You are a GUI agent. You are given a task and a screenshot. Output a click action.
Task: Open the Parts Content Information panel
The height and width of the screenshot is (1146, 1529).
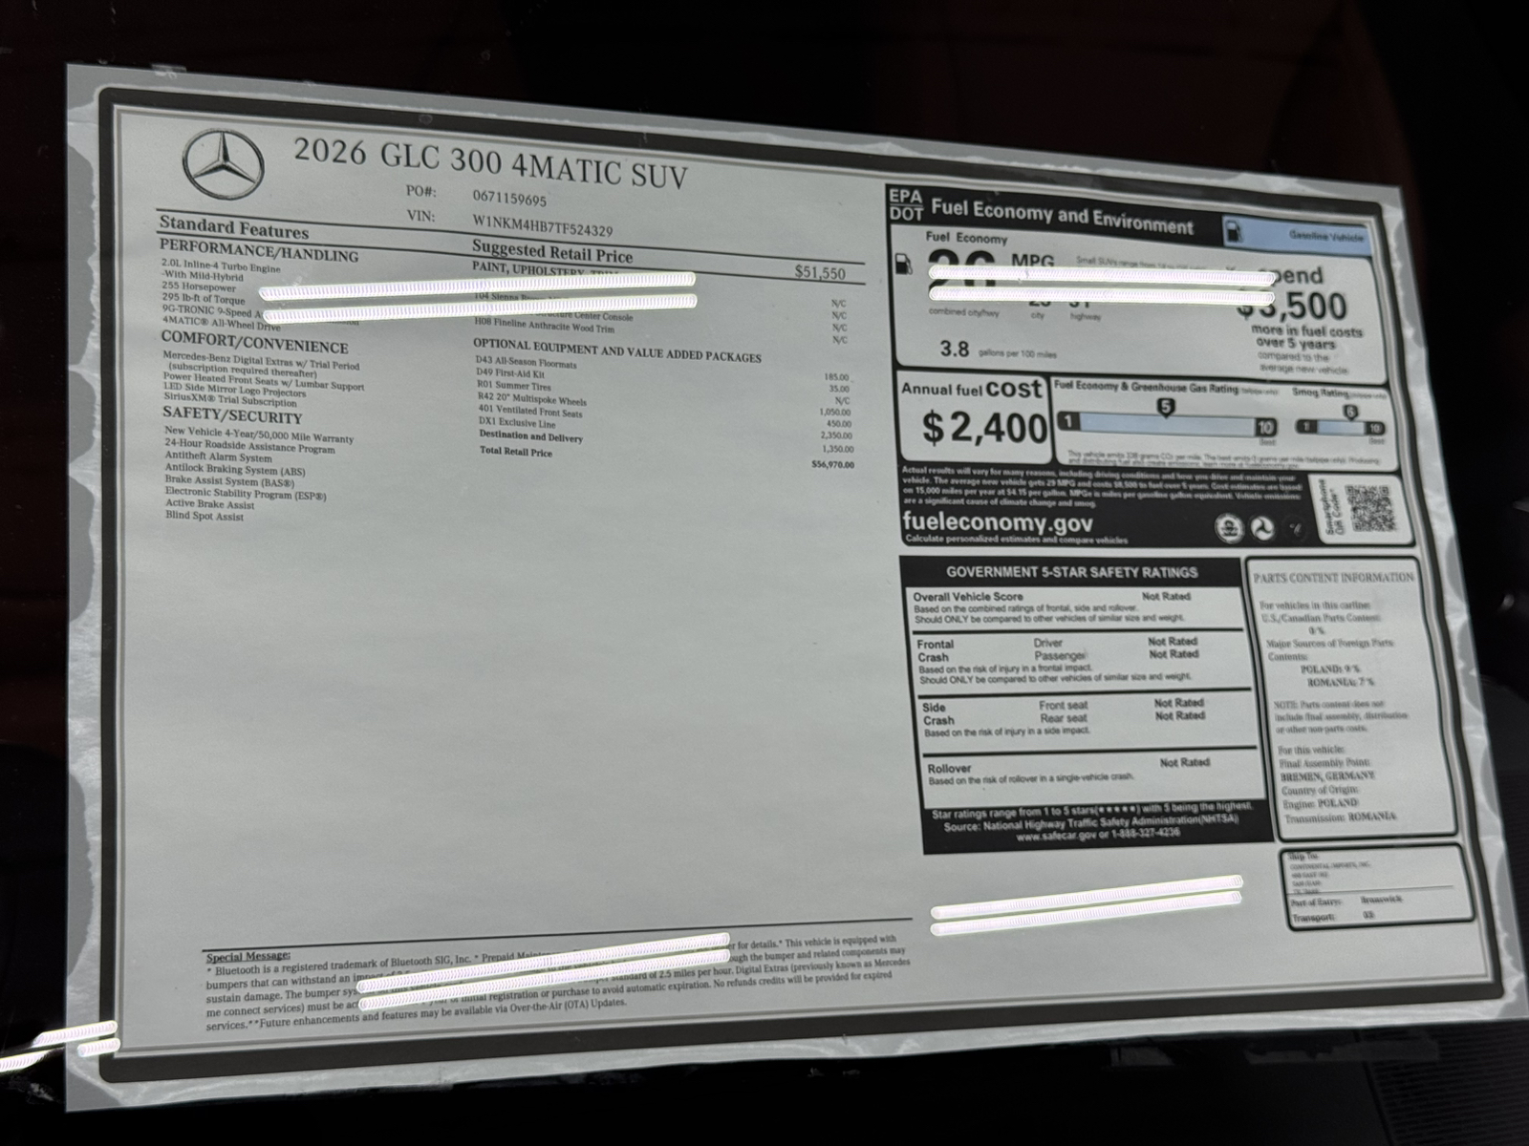point(1335,576)
